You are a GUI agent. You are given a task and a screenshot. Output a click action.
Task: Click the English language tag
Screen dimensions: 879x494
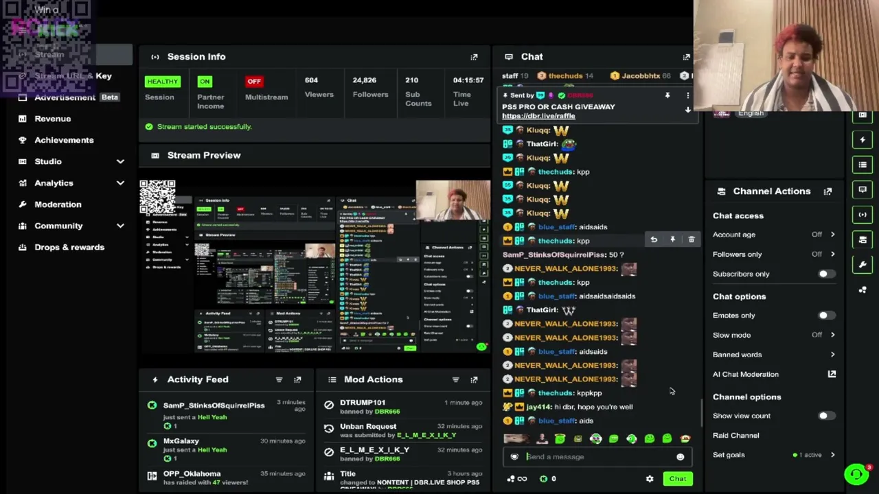751,114
